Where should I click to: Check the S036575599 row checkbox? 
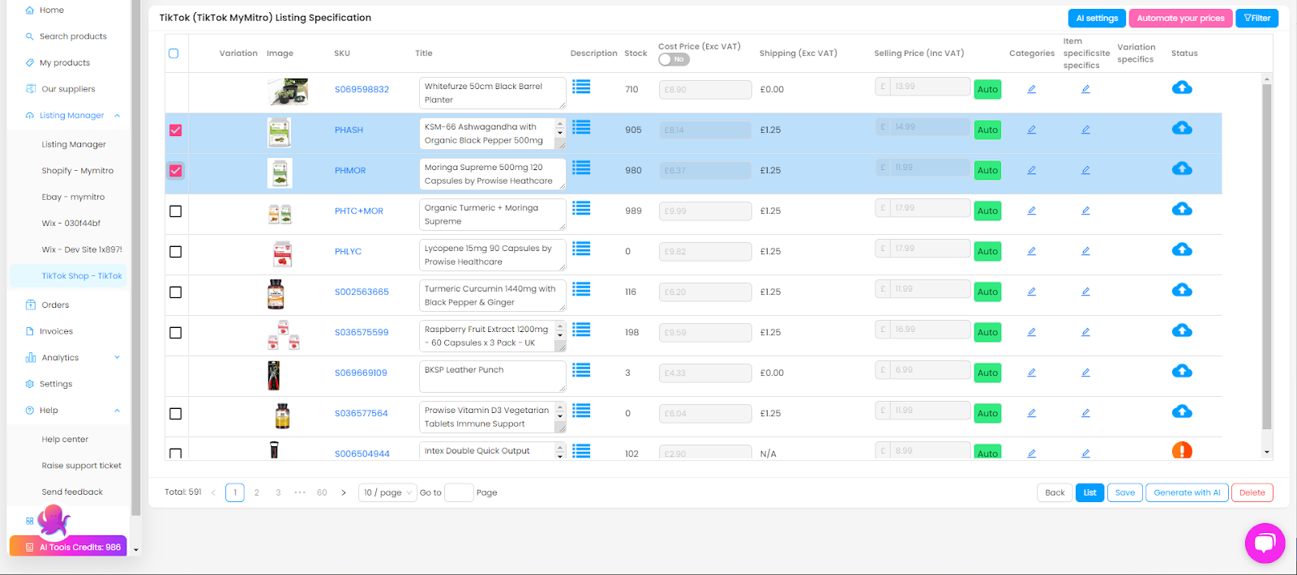click(175, 332)
